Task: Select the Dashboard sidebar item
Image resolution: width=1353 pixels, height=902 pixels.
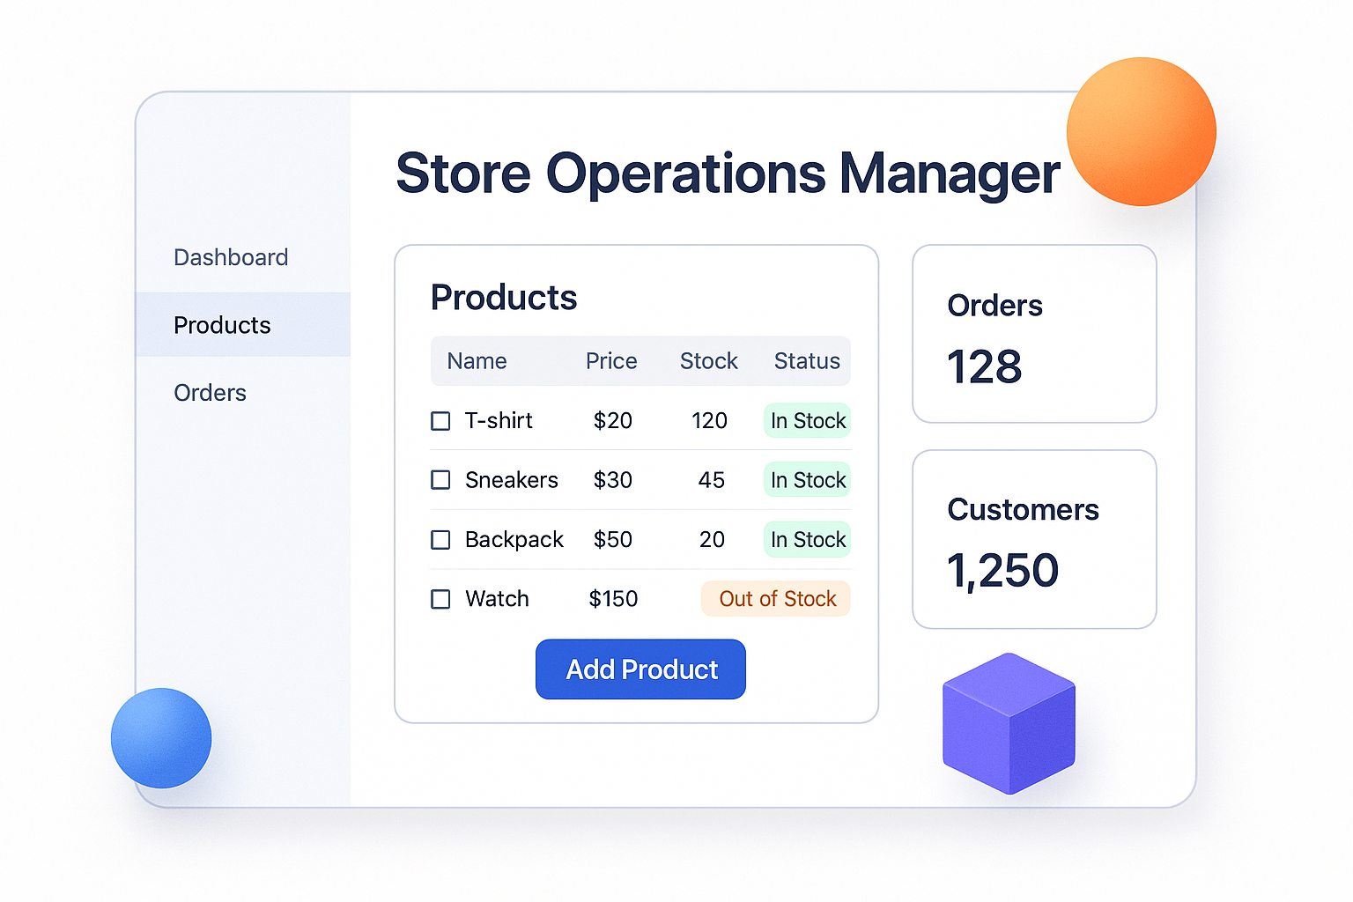Action: pos(231,257)
